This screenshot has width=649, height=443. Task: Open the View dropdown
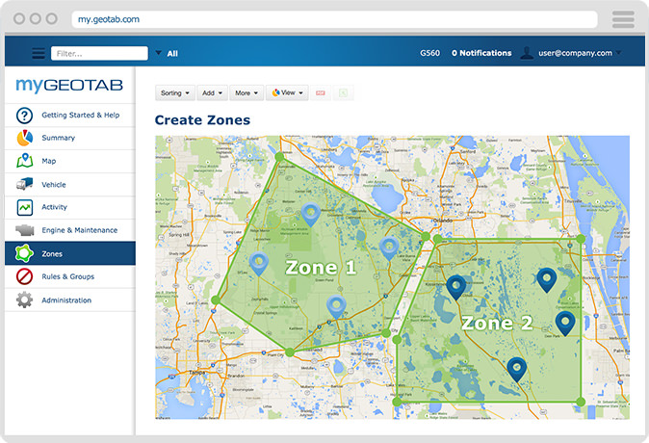click(287, 93)
